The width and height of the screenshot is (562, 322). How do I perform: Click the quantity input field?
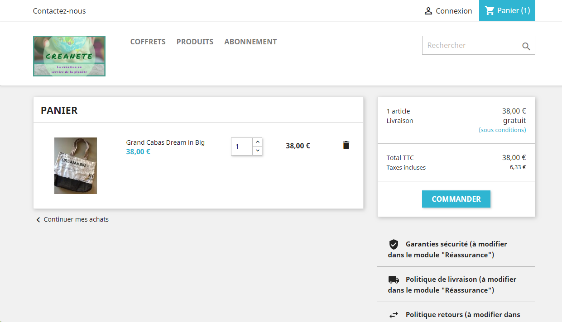[x=242, y=147]
